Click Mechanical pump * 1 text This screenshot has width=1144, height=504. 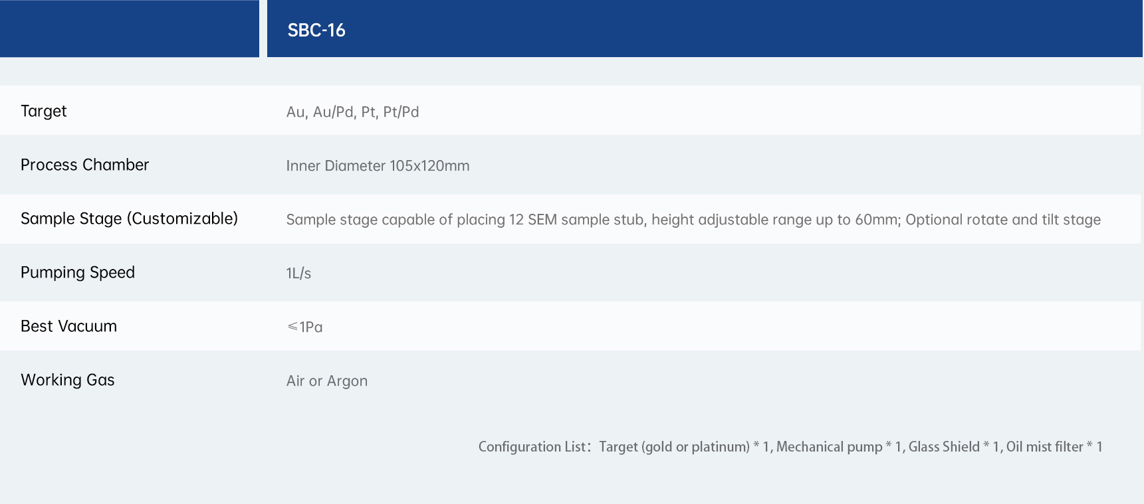tap(838, 447)
